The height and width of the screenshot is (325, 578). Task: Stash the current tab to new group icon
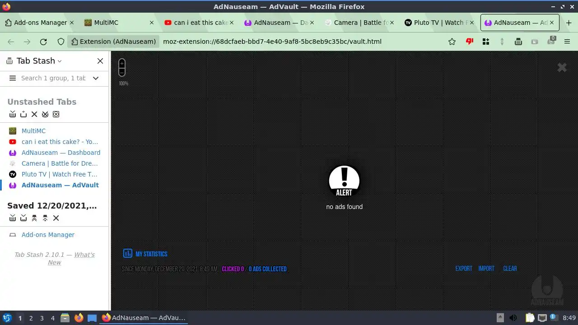point(23,114)
